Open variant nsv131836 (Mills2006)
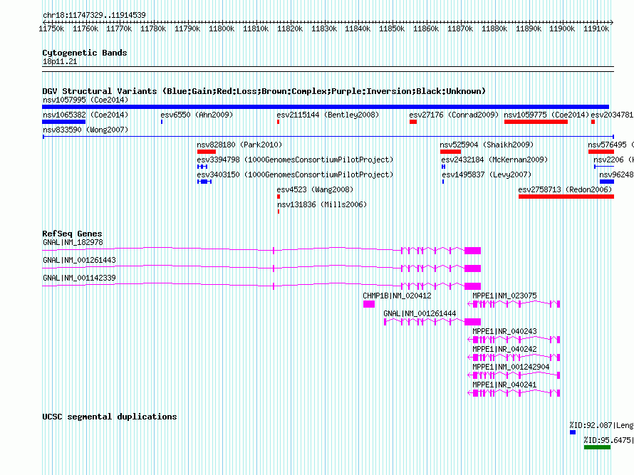The image size is (634, 475). (322, 204)
